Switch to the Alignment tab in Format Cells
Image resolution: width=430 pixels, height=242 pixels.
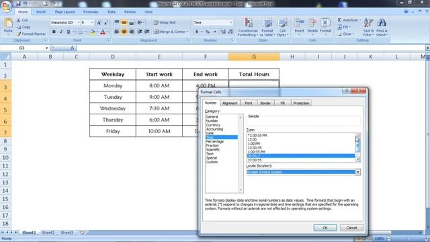pos(230,103)
